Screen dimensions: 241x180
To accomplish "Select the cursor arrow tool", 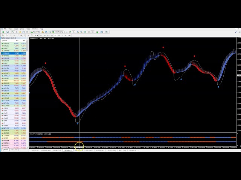I will click(x=3, y=35).
